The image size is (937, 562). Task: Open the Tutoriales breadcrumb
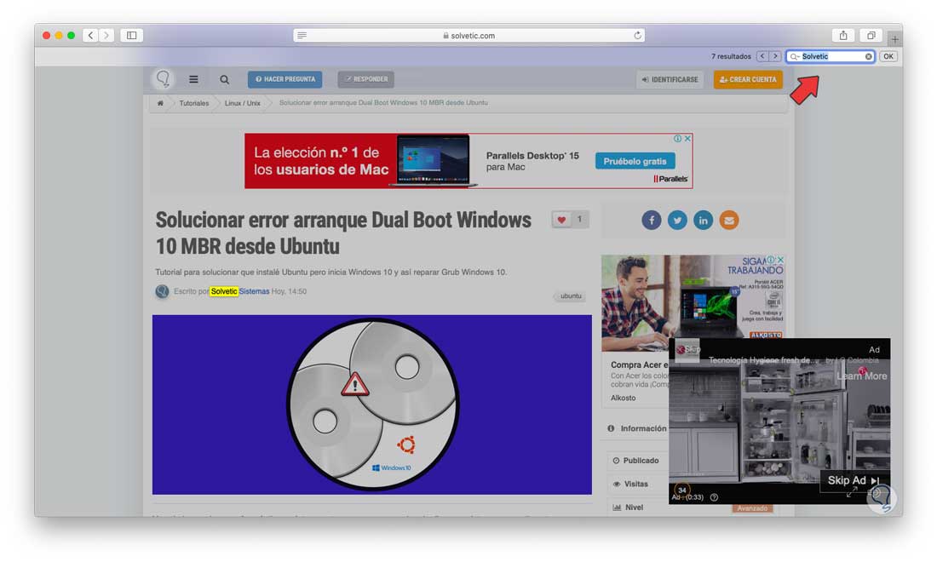coord(194,103)
